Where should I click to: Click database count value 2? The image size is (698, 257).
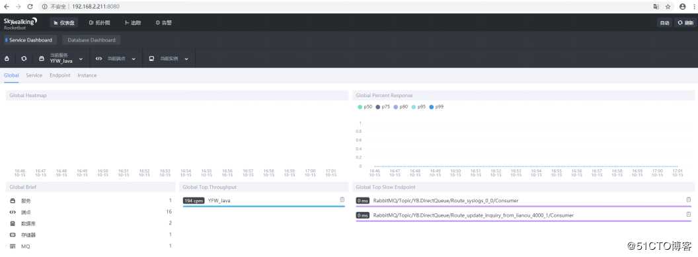pos(170,223)
